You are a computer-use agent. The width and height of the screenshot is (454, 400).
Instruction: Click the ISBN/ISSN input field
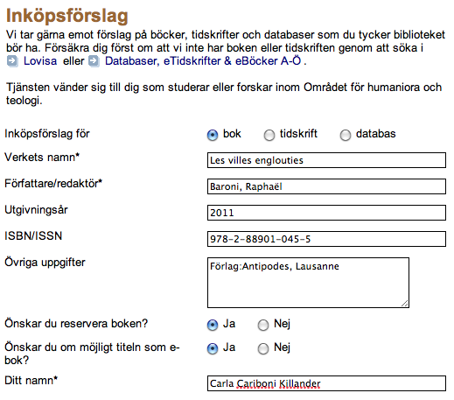[326, 239]
